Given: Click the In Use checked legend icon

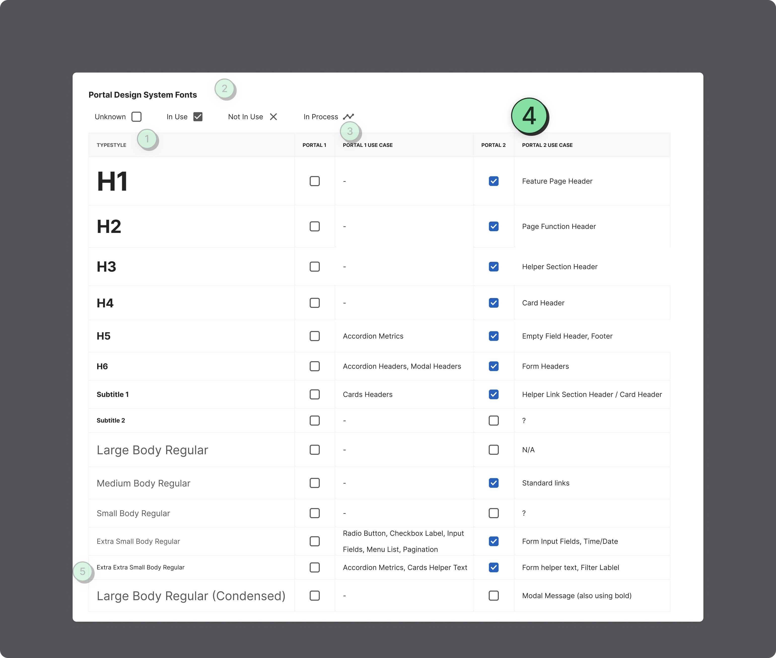Looking at the screenshot, I should pos(198,117).
